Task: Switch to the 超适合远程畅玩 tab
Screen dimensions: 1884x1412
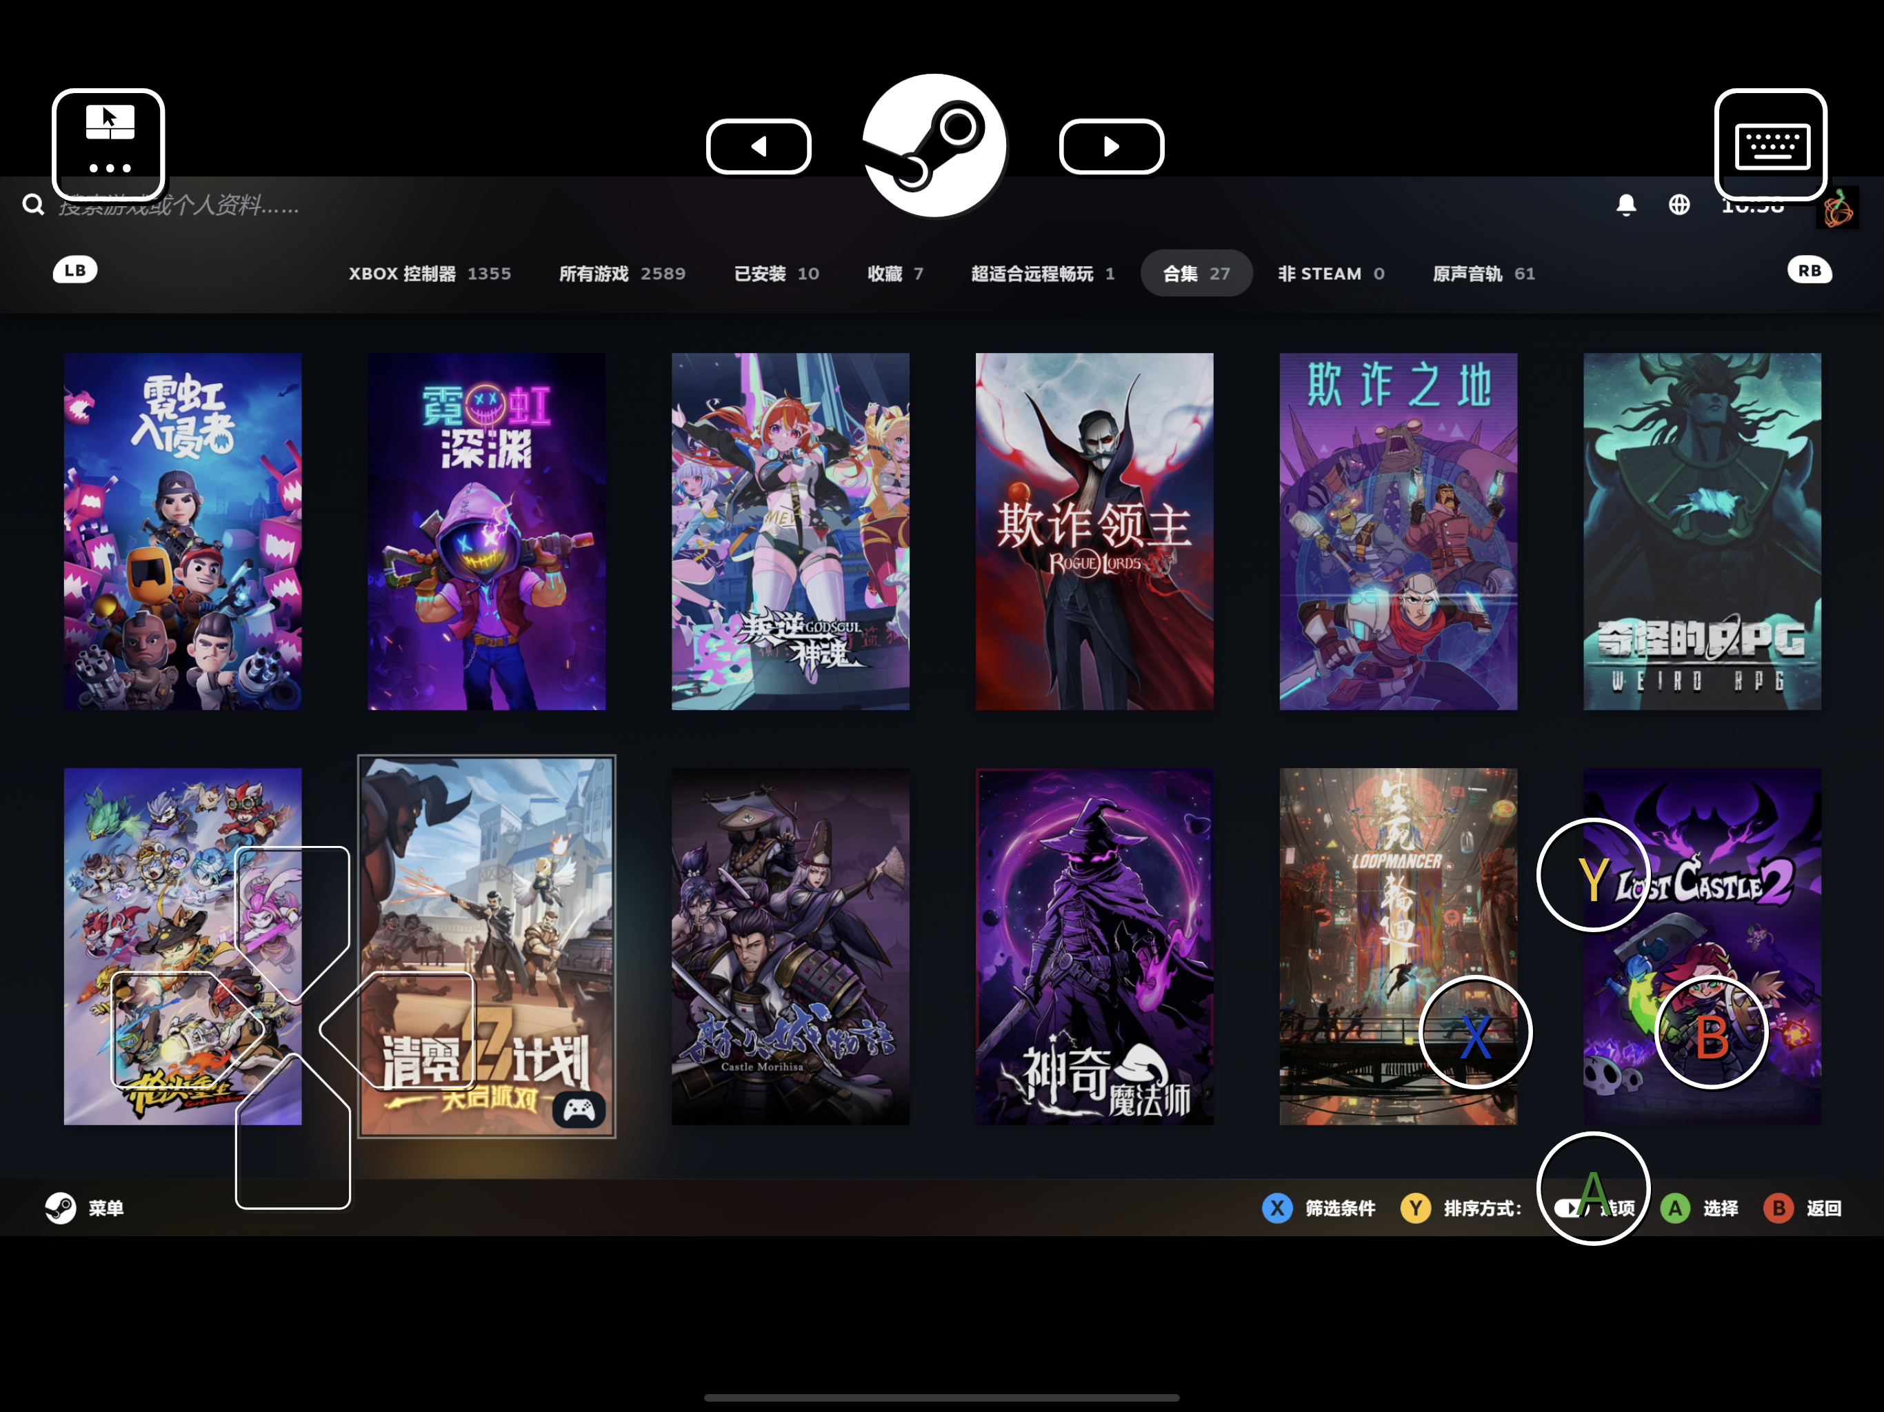Action: click(1043, 274)
